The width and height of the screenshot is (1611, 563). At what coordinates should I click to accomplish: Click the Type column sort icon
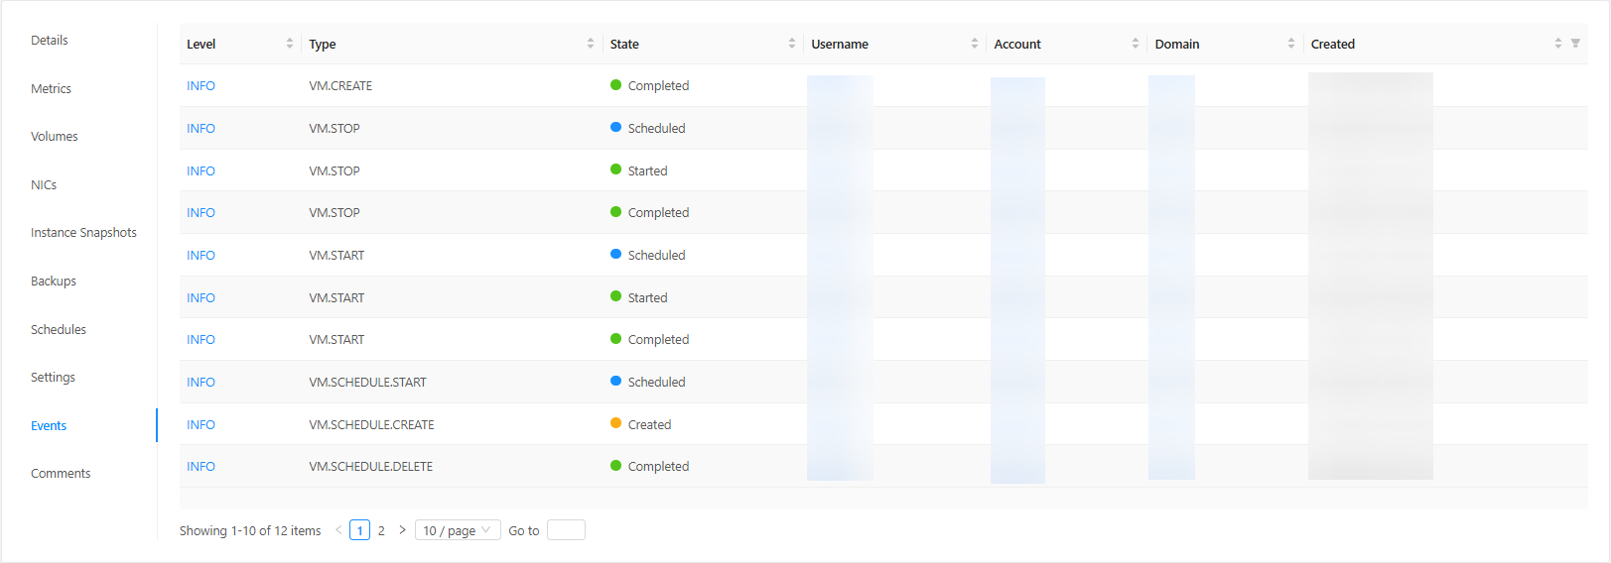tap(591, 44)
